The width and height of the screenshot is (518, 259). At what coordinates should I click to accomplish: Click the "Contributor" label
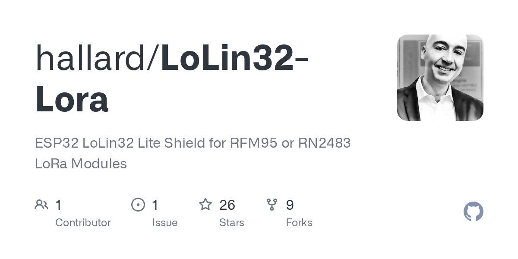click(x=83, y=223)
